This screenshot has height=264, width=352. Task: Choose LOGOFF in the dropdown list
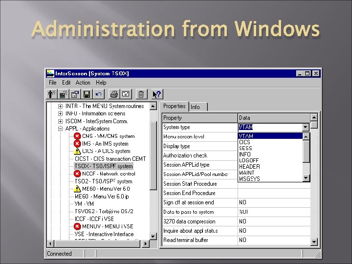[x=270, y=160]
